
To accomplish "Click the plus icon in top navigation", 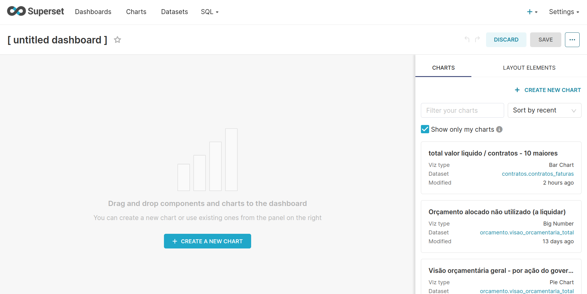I will pyautogui.click(x=530, y=12).
